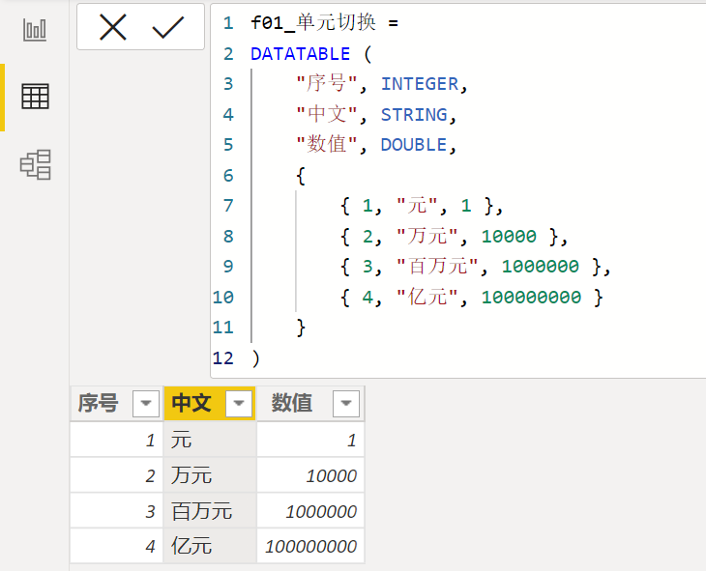Select the value cell 1000000
The image size is (706, 571).
[x=310, y=511]
